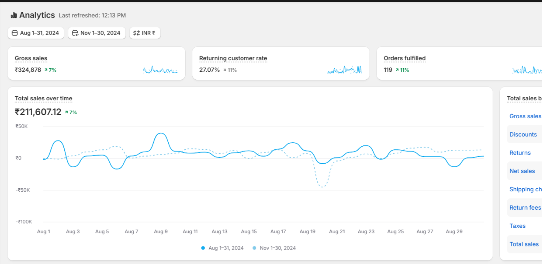Screen dimensions: 542x264
Task: Click the calendar icon in Aug 1–31 picker
Action: tap(15, 33)
